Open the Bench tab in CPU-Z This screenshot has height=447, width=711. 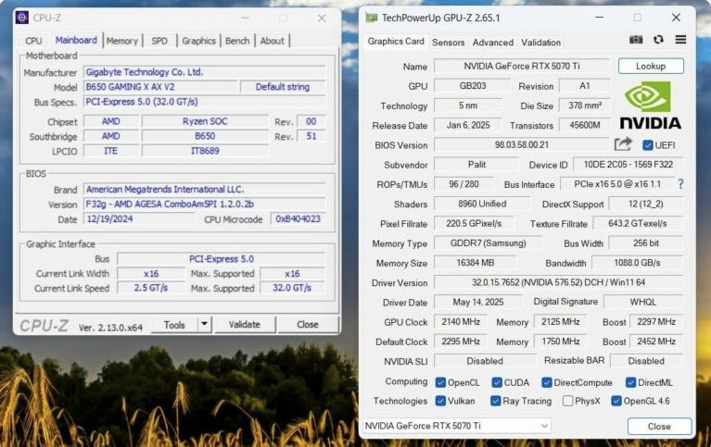[x=237, y=41]
